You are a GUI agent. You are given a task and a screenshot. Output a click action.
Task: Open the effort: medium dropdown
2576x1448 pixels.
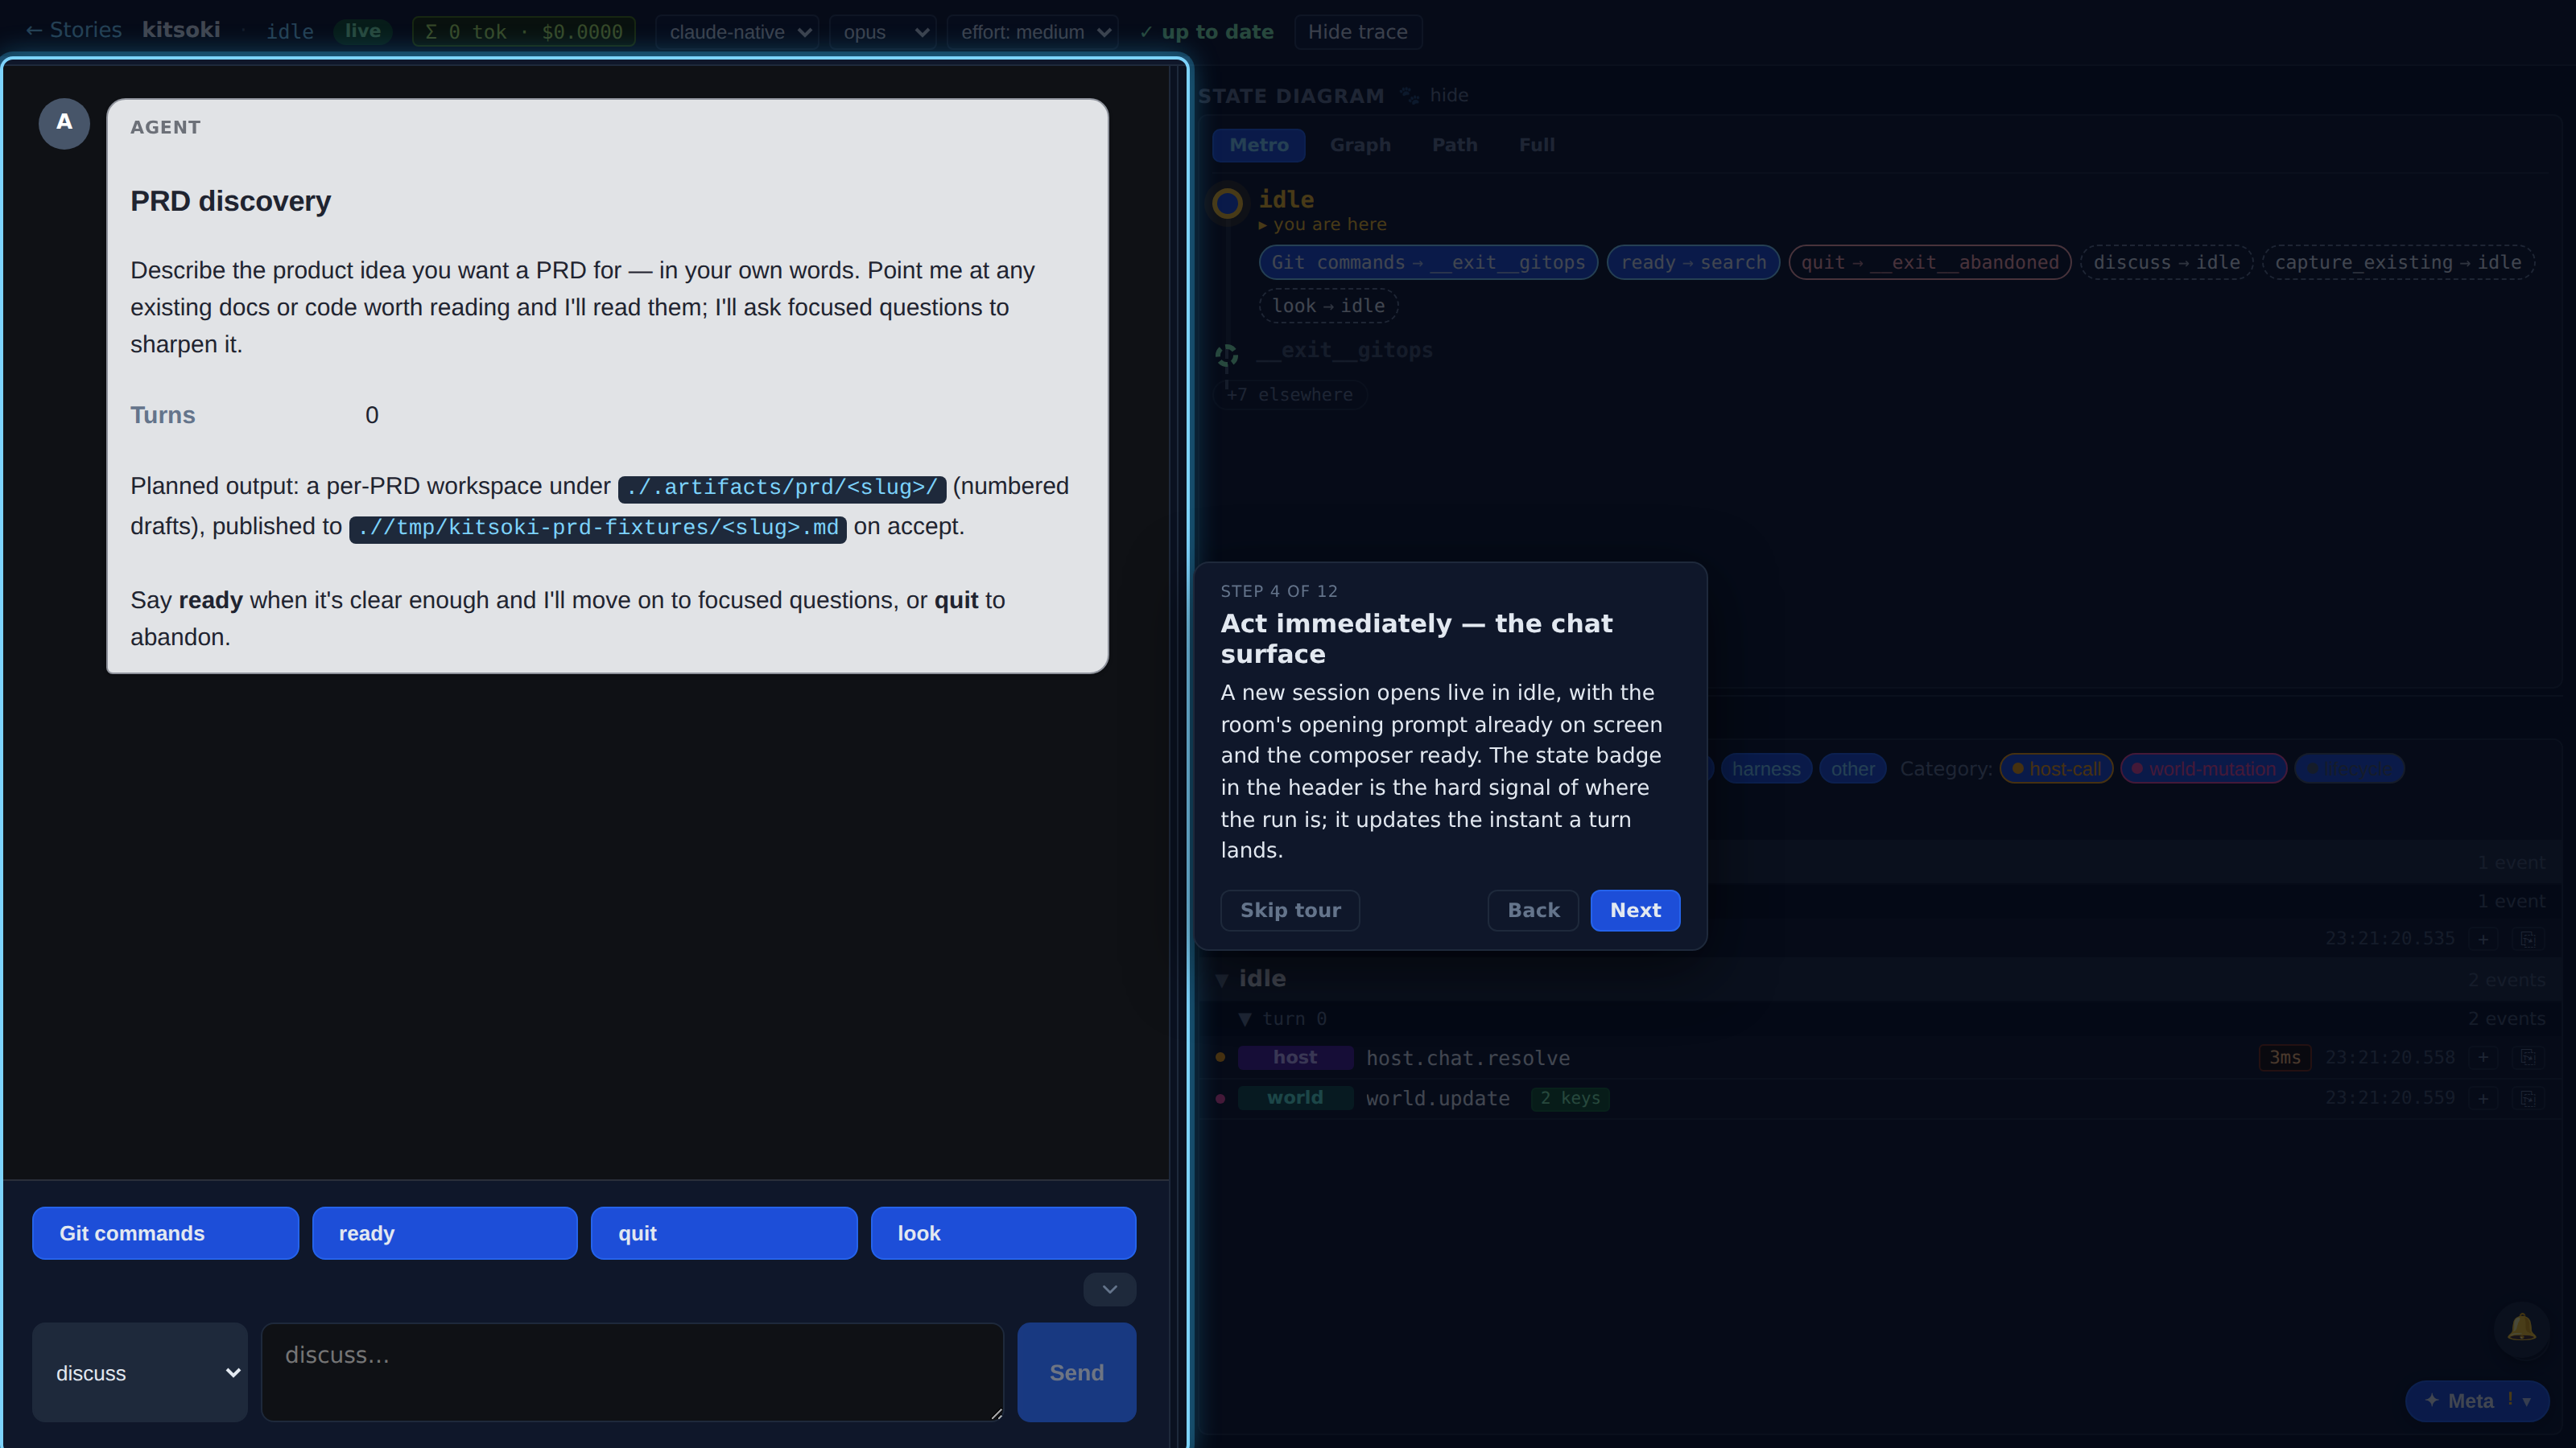[x=1032, y=32]
